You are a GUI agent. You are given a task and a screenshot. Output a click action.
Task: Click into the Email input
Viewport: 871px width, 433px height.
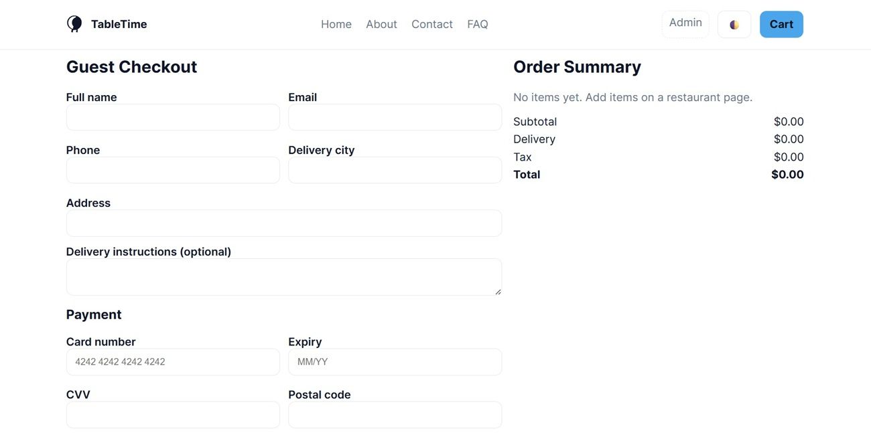395,117
